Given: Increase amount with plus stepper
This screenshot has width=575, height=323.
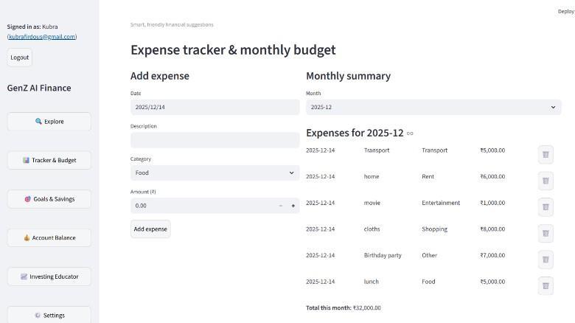Looking at the screenshot, I should click(x=293, y=206).
